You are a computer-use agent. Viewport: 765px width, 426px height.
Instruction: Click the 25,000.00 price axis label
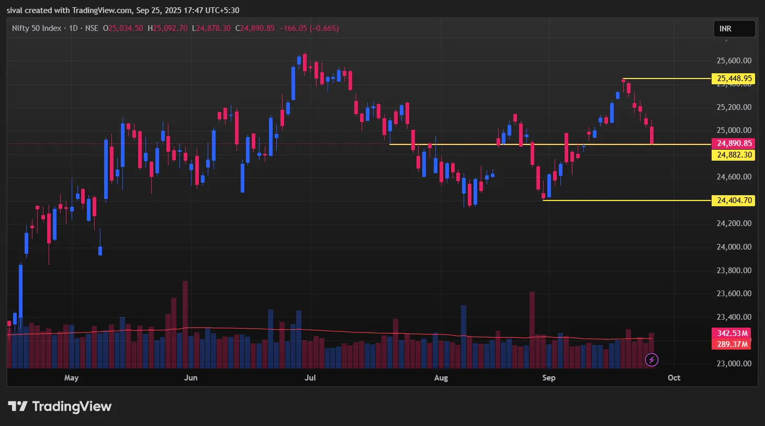point(734,130)
